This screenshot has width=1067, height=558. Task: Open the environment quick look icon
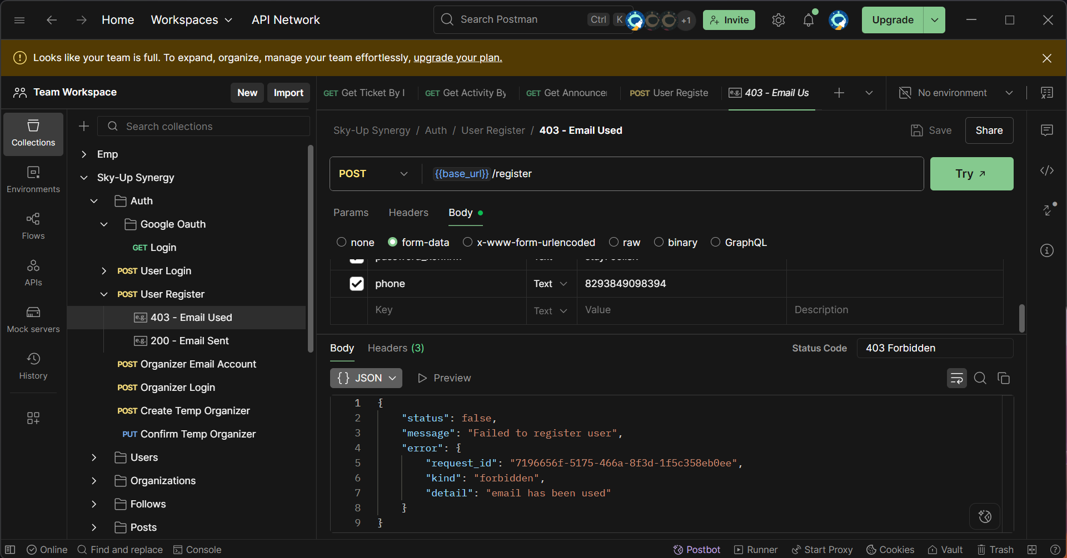[1047, 93]
